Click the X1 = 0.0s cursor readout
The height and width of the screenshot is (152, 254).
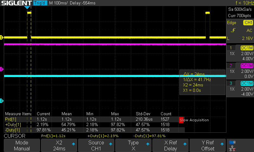pyautogui.click(x=192, y=90)
